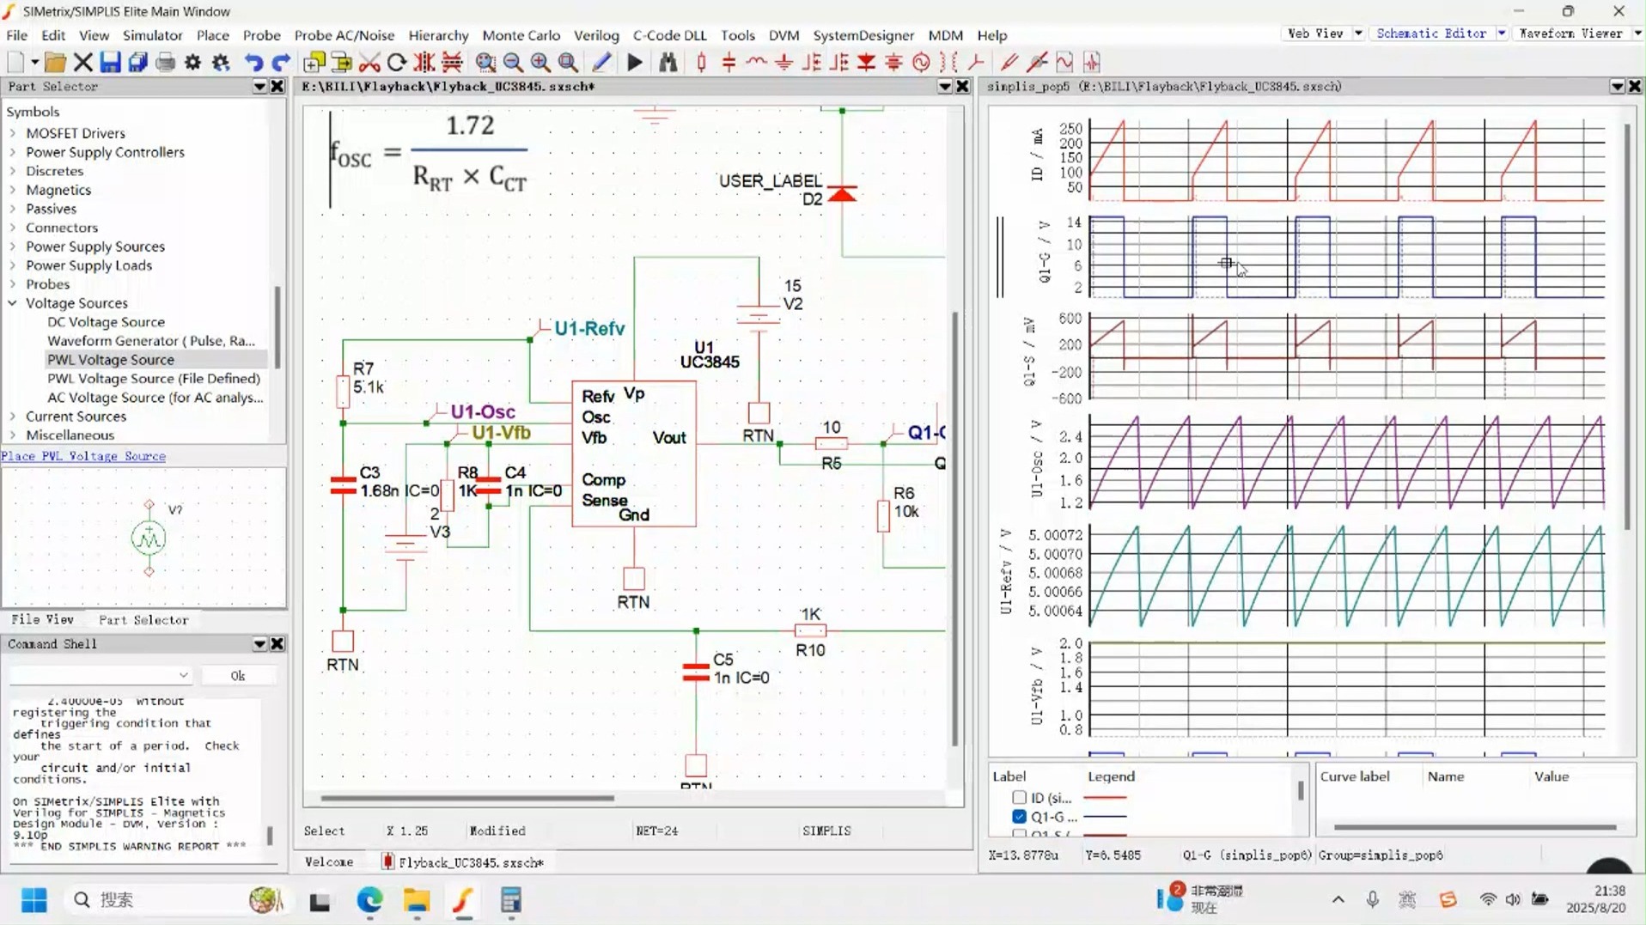Viewport: 1646px width, 925px height.
Task: Expand the Power Supply Controllers category
Action: coord(13,152)
